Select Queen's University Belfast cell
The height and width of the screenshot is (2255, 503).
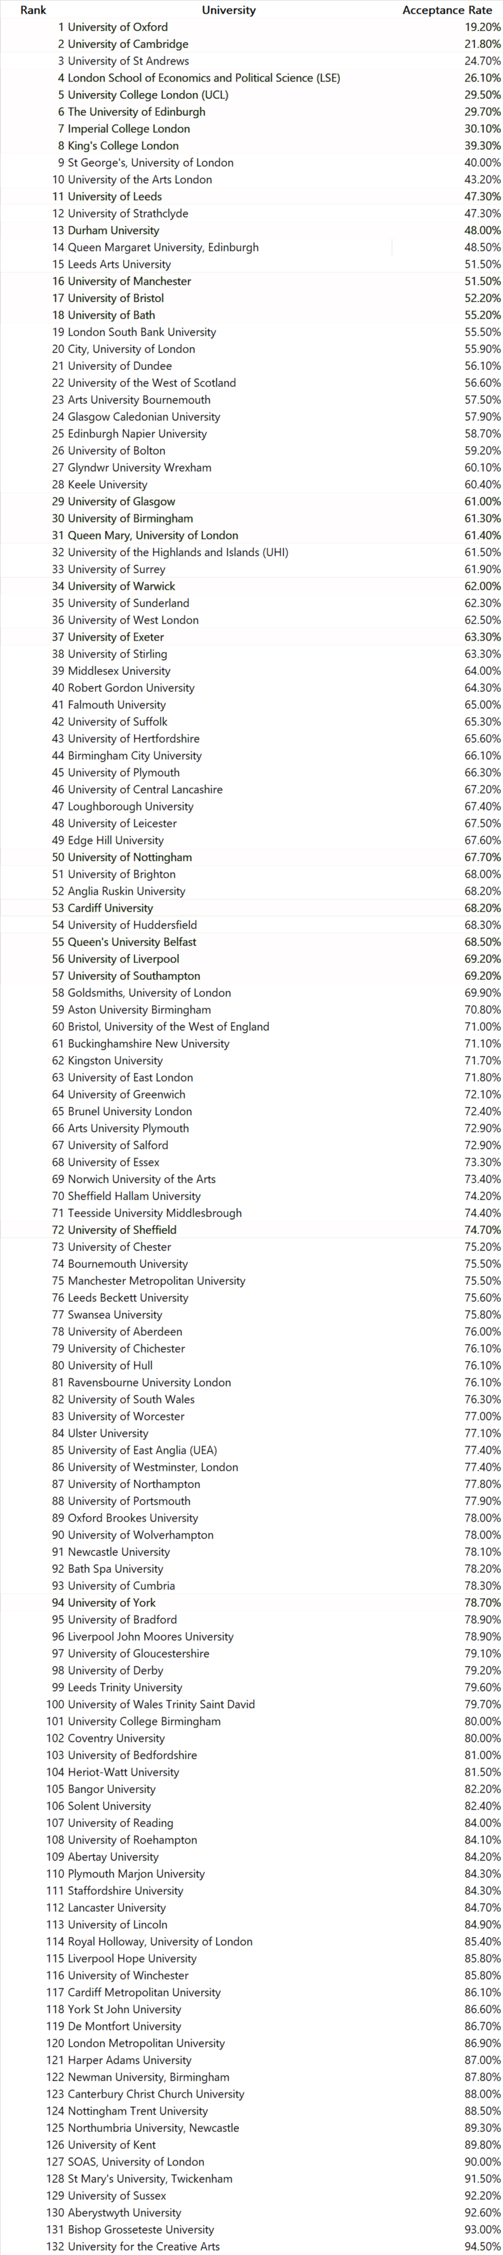(x=132, y=942)
